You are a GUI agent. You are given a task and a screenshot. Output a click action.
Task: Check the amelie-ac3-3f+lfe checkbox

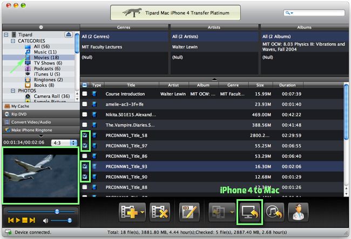[x=85, y=104]
